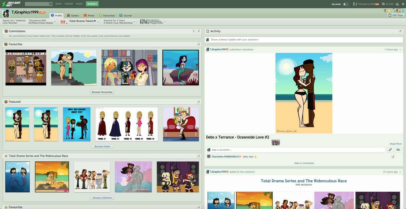
Task: Click the green SUBMIT button
Action: point(92,4)
